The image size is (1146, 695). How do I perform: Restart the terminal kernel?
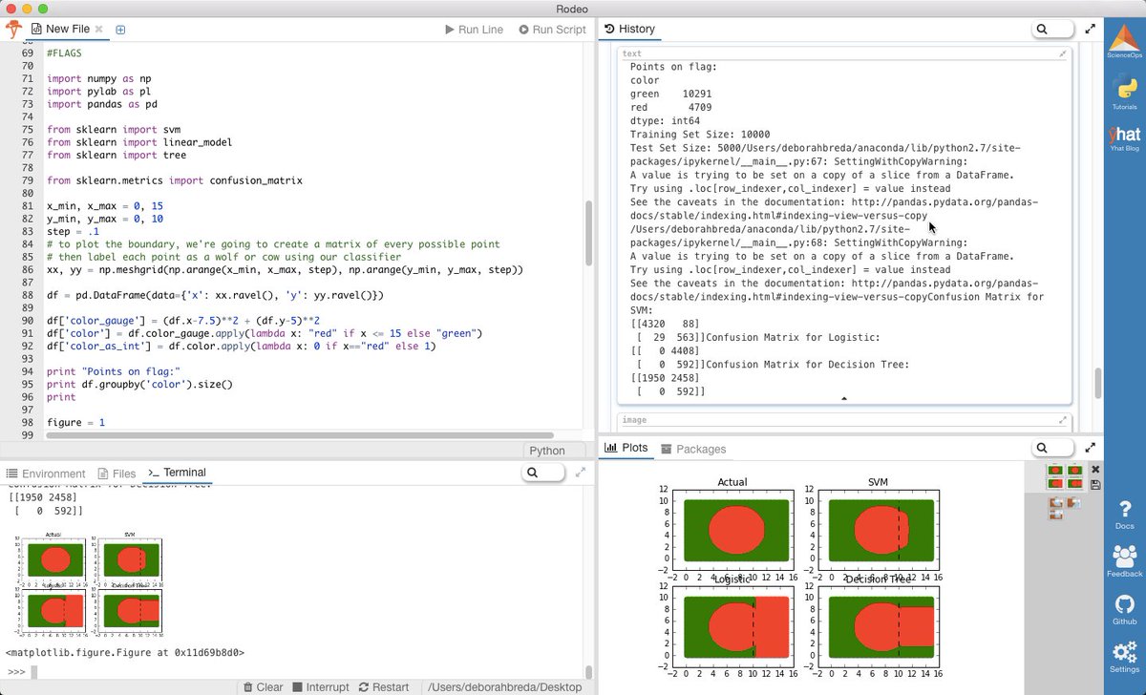pyautogui.click(x=383, y=687)
